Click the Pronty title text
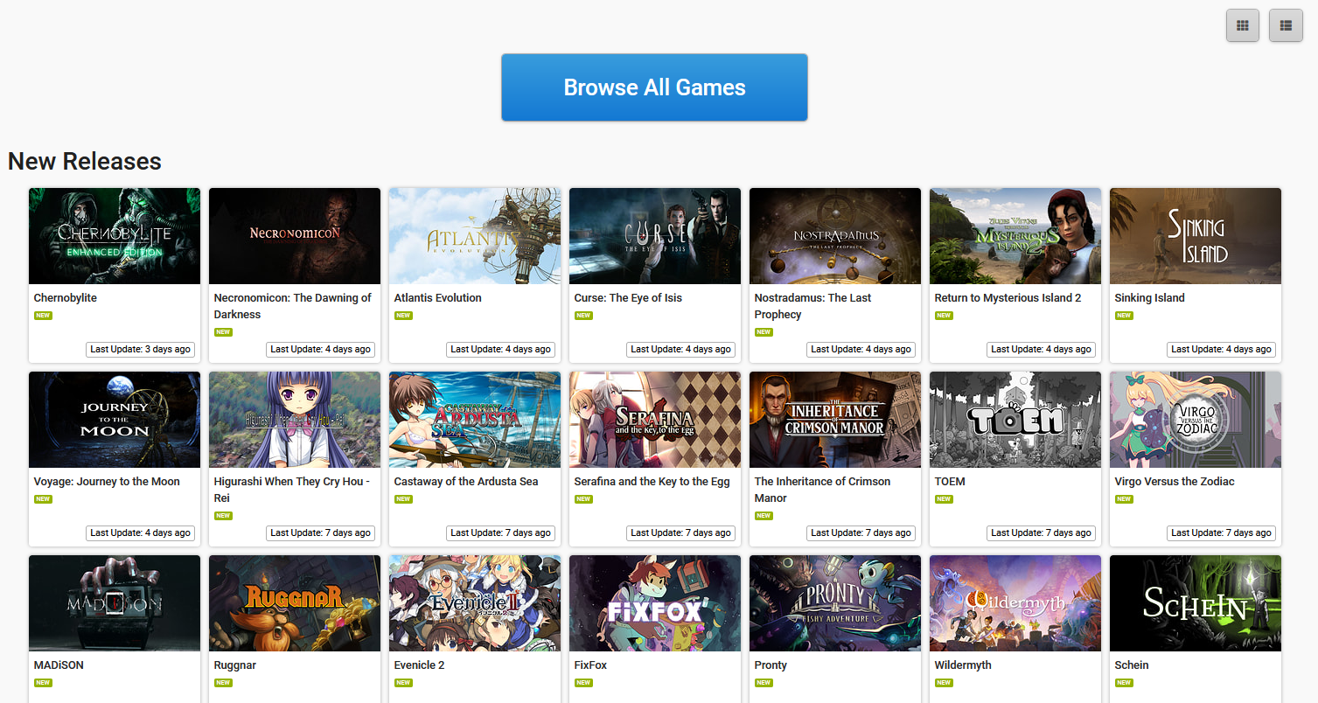The height and width of the screenshot is (703, 1318). pos(771,665)
